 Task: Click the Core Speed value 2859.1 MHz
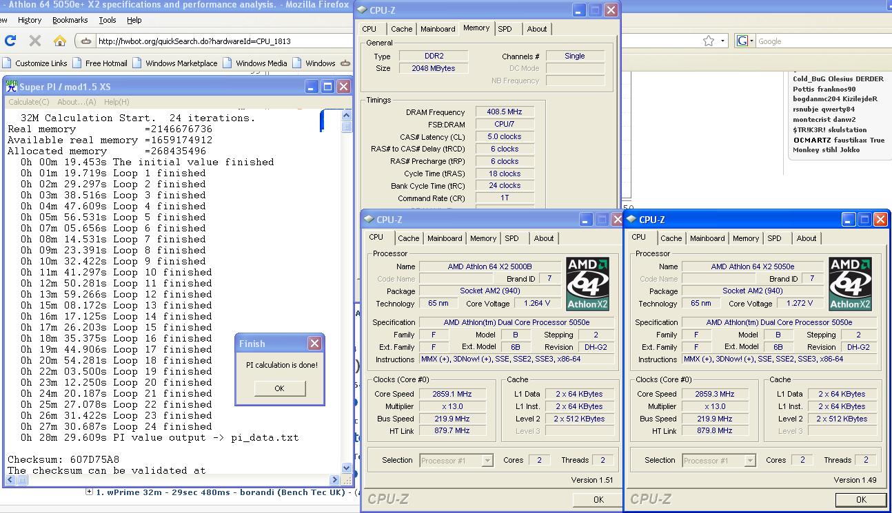(452, 394)
